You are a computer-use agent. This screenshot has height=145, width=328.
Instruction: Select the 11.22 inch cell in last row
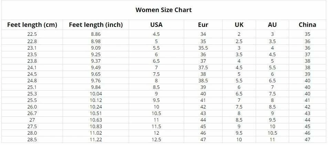96,139
